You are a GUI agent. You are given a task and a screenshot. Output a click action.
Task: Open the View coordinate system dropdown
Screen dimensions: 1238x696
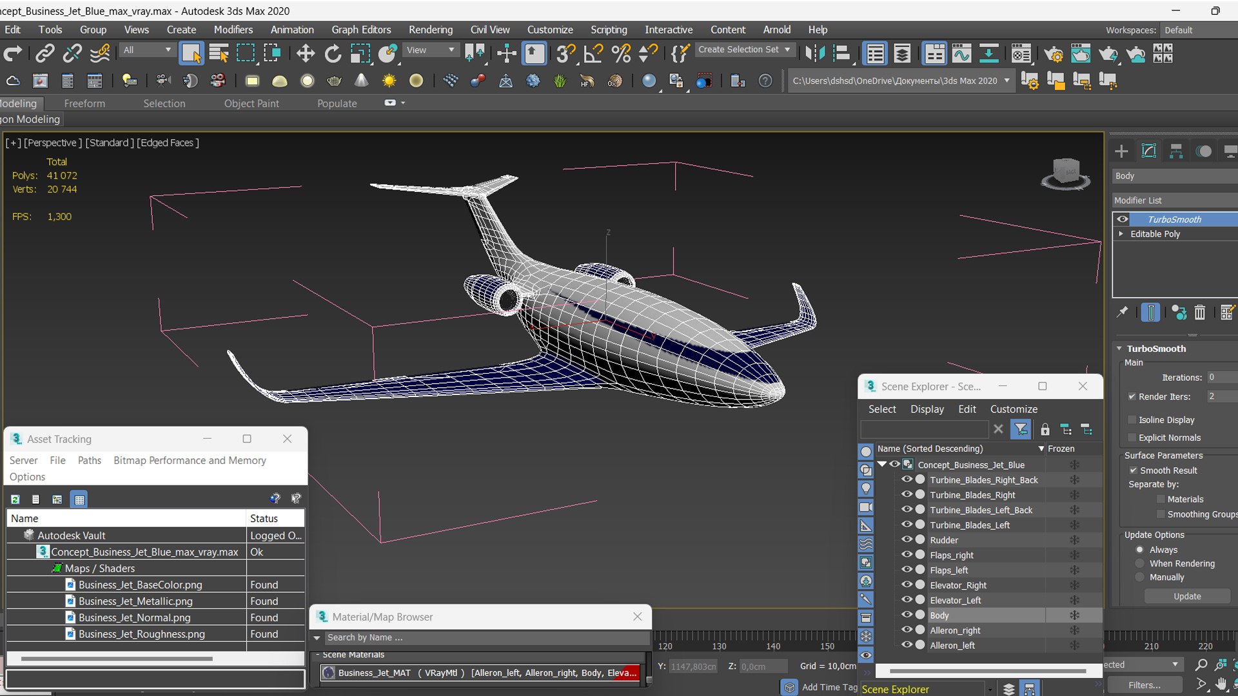430,50
